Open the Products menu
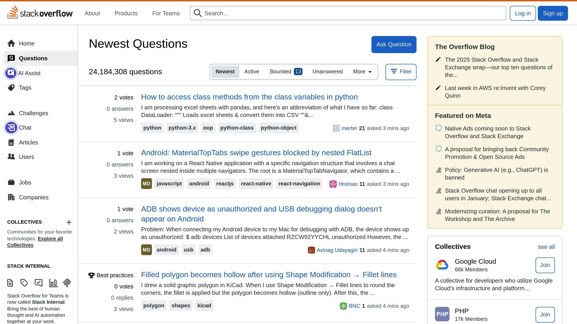The width and height of the screenshot is (577, 324). pos(126,13)
